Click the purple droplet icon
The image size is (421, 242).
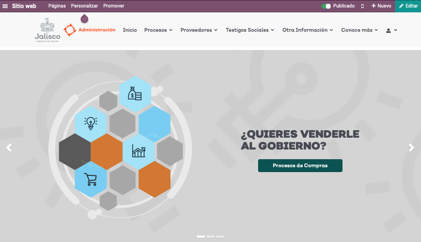pyautogui.click(x=84, y=19)
